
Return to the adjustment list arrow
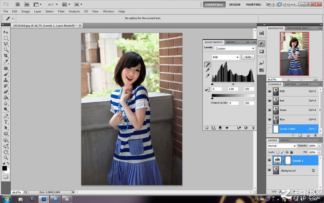pos(206,128)
